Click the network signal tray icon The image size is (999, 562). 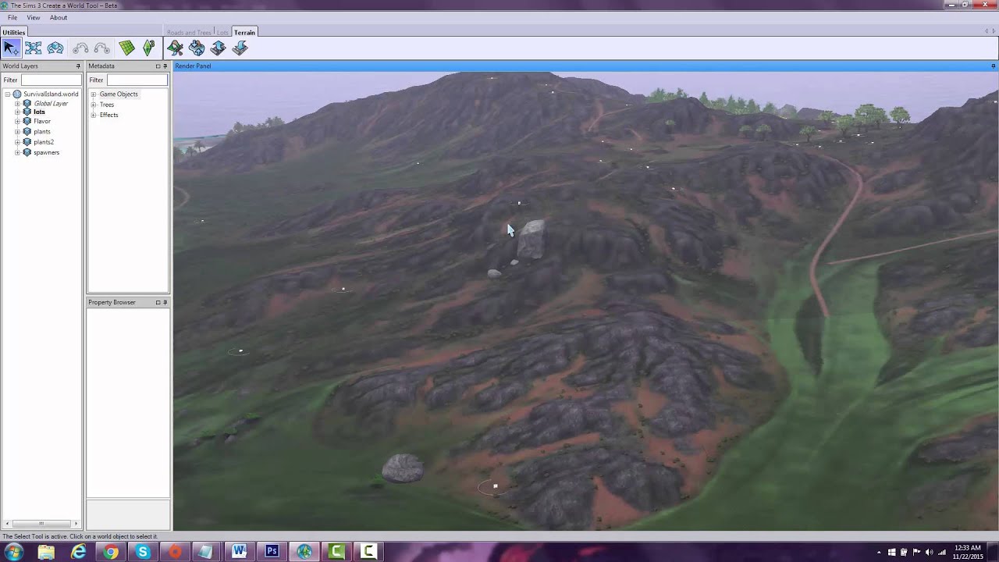941,553
